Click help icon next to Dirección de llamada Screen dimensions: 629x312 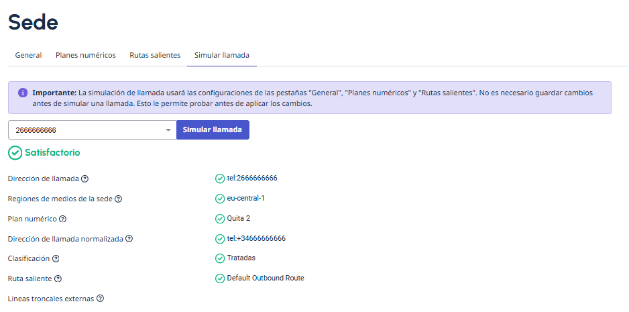85,179
